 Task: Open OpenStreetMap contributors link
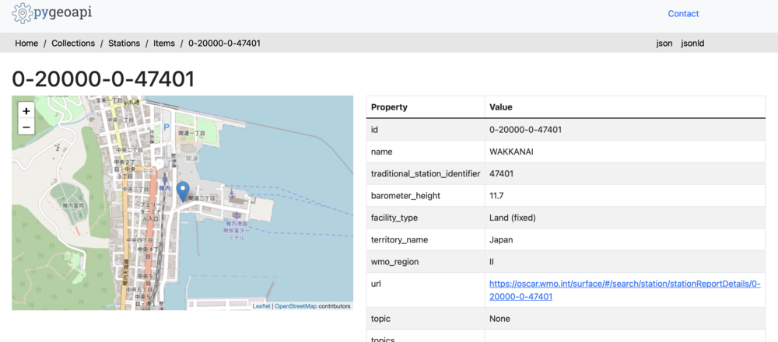point(295,306)
